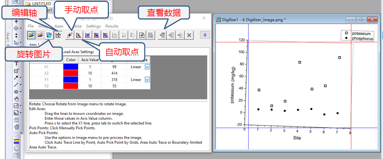The image size is (383, 159).
Task: Open the X1 Linear scale type dropdown
Action: 147,67
